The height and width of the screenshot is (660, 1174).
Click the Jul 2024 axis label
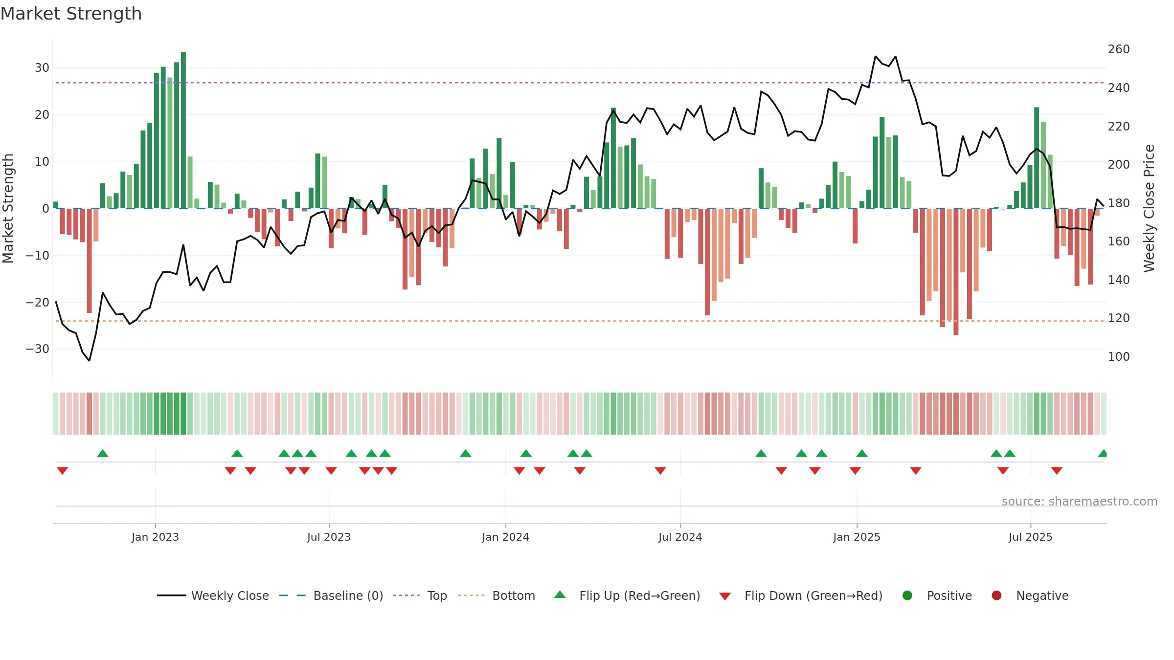(680, 537)
